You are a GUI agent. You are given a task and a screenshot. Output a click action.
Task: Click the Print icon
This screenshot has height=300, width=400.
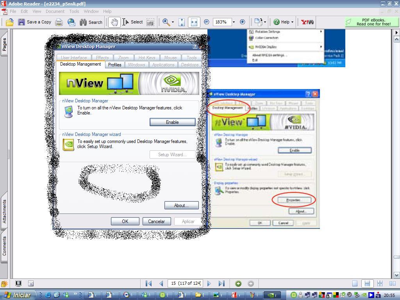[59, 22]
